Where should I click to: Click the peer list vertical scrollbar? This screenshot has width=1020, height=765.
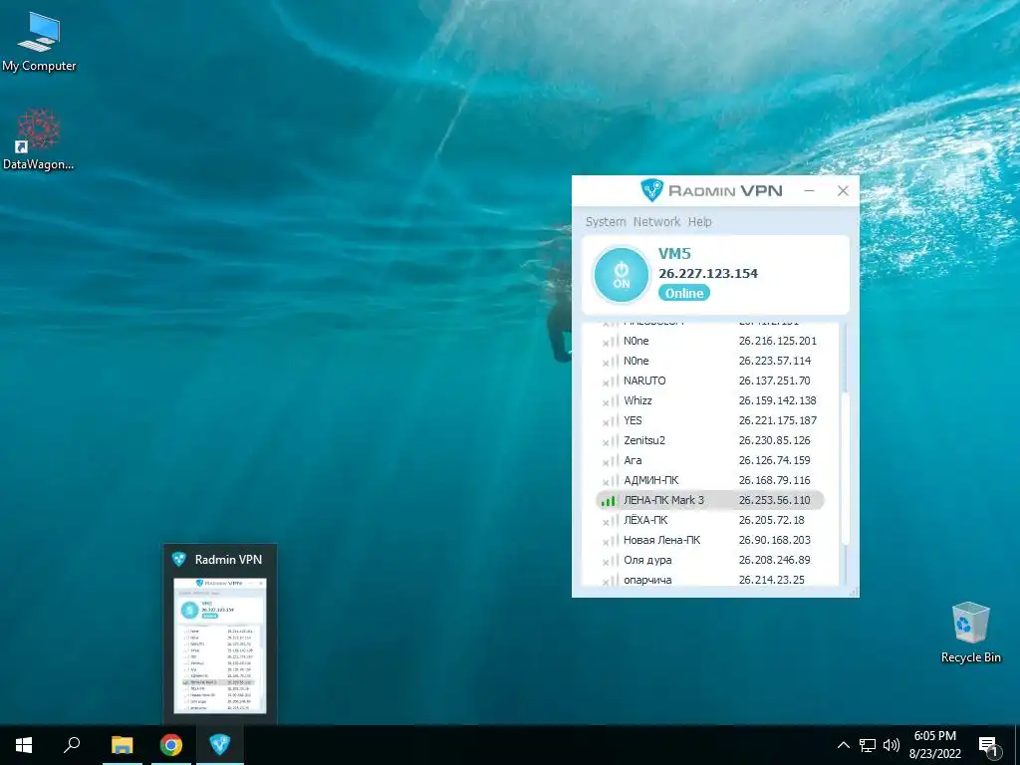[x=845, y=468]
